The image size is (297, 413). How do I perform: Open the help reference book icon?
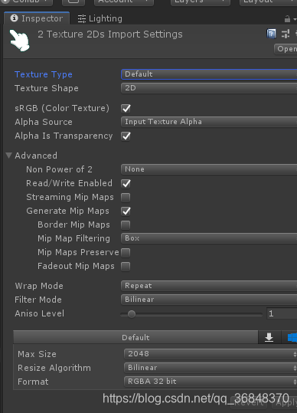coord(271,34)
